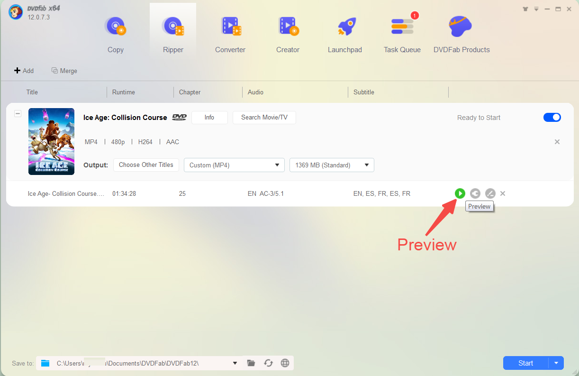This screenshot has width=579, height=376.
Task: Click the Start button
Action: tap(526, 363)
